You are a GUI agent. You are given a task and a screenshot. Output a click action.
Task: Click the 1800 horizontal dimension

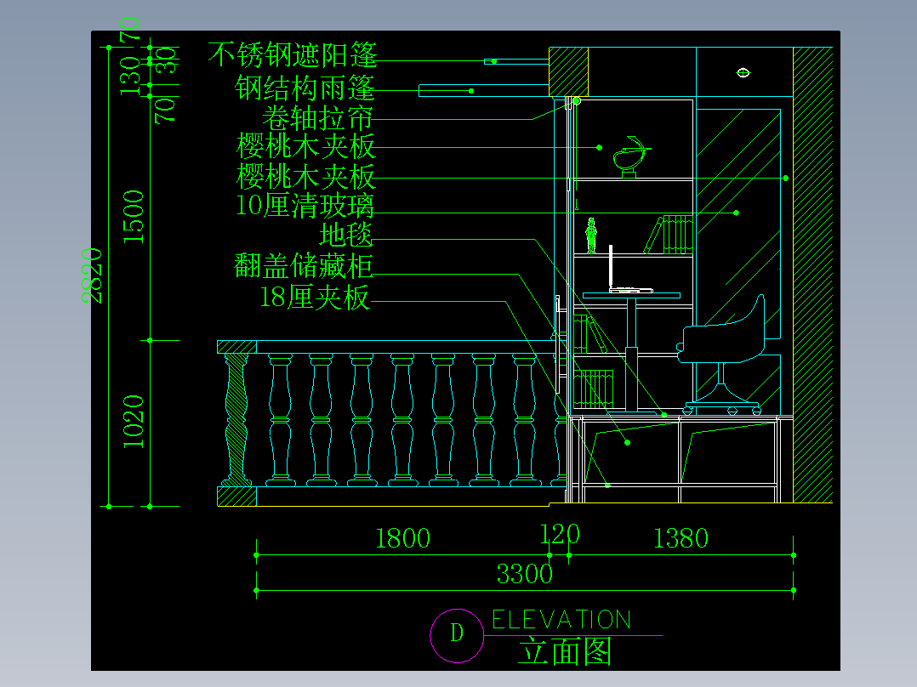[402, 538]
